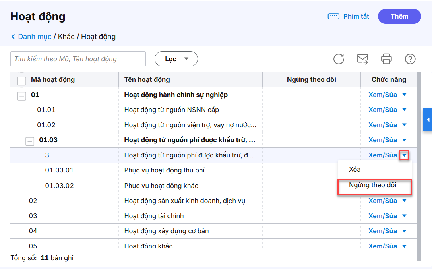Open the Danh mục breadcrumb link

[35, 37]
